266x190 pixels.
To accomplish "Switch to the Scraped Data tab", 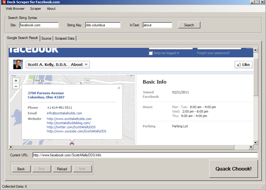I will [65, 38].
